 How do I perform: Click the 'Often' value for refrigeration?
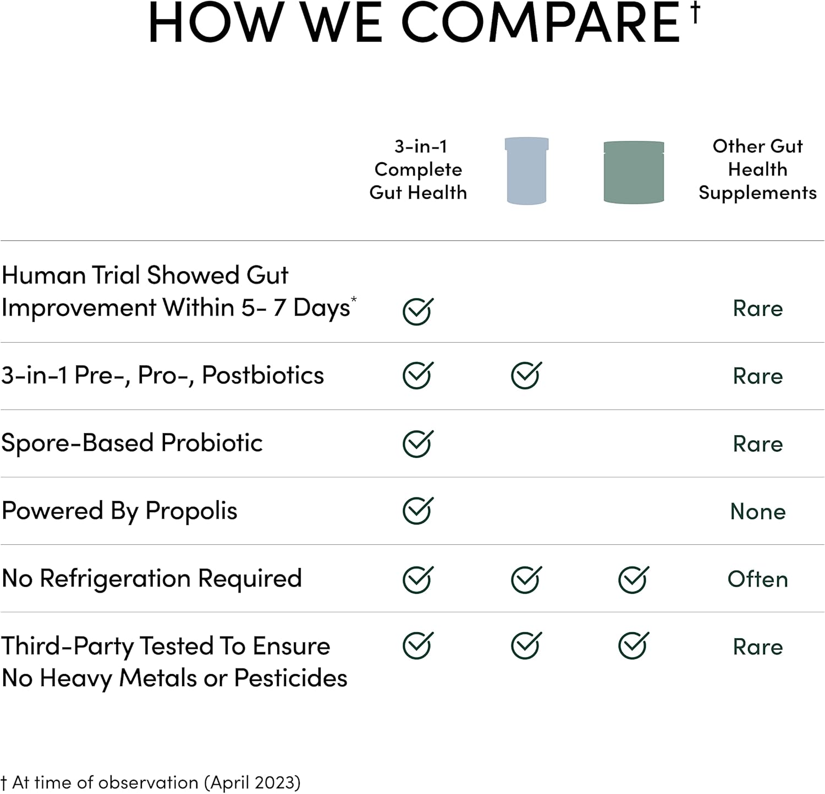757,579
